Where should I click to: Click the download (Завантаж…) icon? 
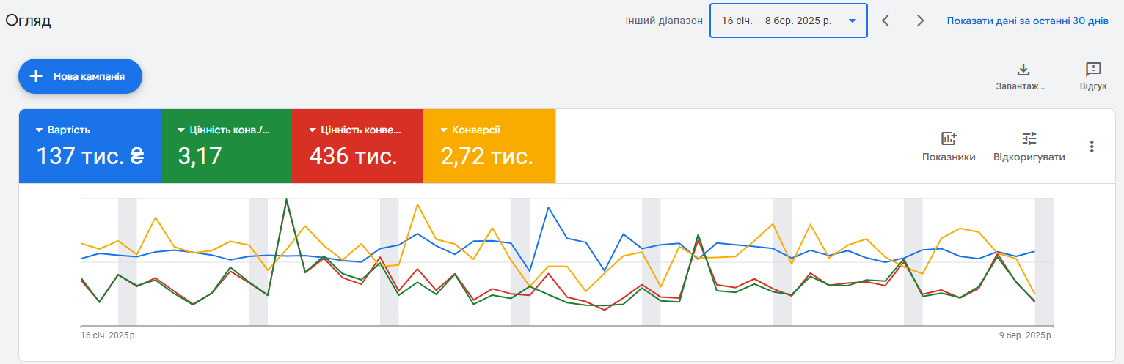(x=1023, y=70)
